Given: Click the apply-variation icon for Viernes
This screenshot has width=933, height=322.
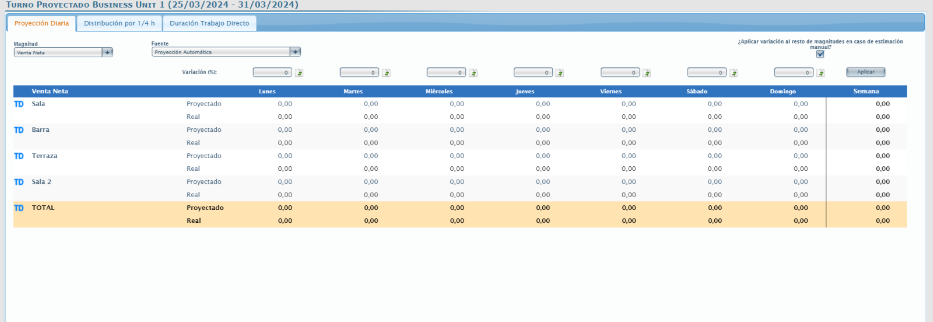Looking at the screenshot, I should coord(647,73).
